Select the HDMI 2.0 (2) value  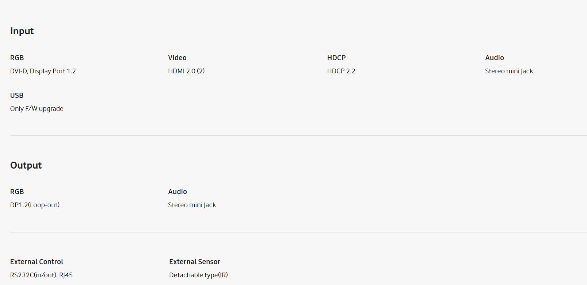coord(186,71)
